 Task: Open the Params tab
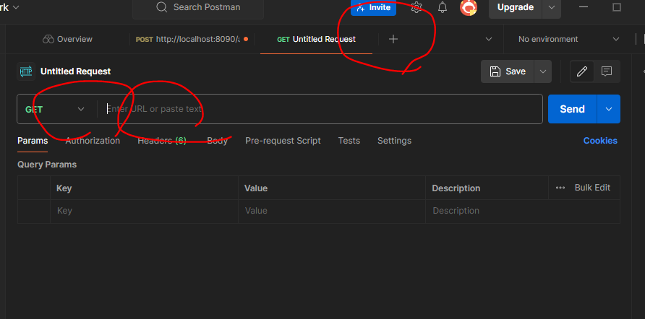tap(33, 141)
